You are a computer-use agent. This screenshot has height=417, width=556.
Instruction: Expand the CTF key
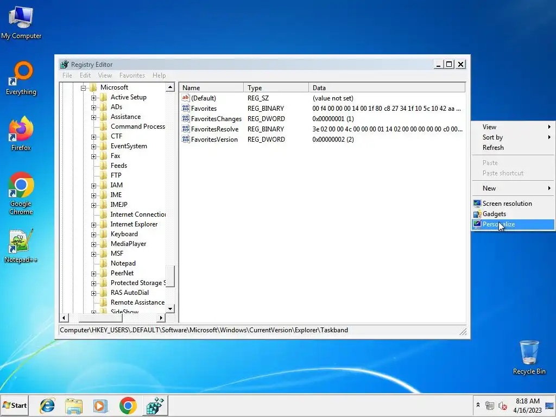(x=93, y=136)
